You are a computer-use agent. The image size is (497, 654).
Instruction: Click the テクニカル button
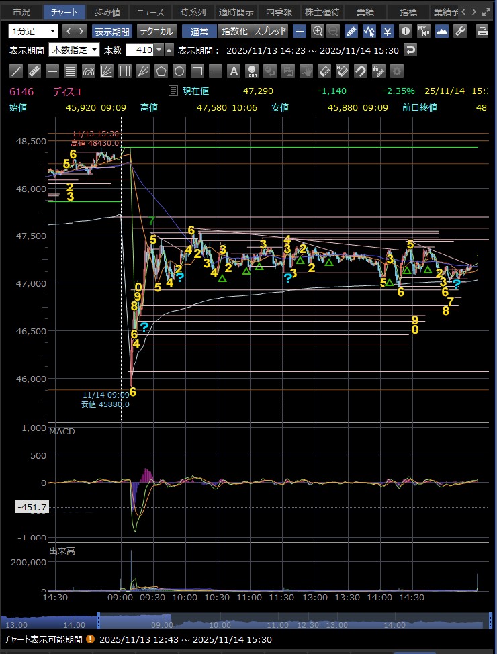coord(156,31)
